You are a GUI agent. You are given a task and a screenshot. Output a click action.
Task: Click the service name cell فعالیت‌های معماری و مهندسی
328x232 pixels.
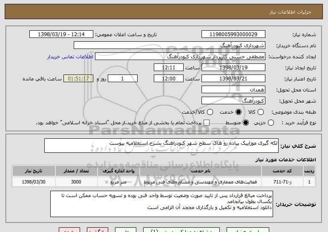click(x=200, y=182)
